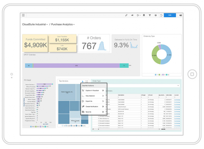Open the export dropdown in top toolbar
Viewport: 204px width, 149px height.
pyautogui.click(x=138, y=15)
